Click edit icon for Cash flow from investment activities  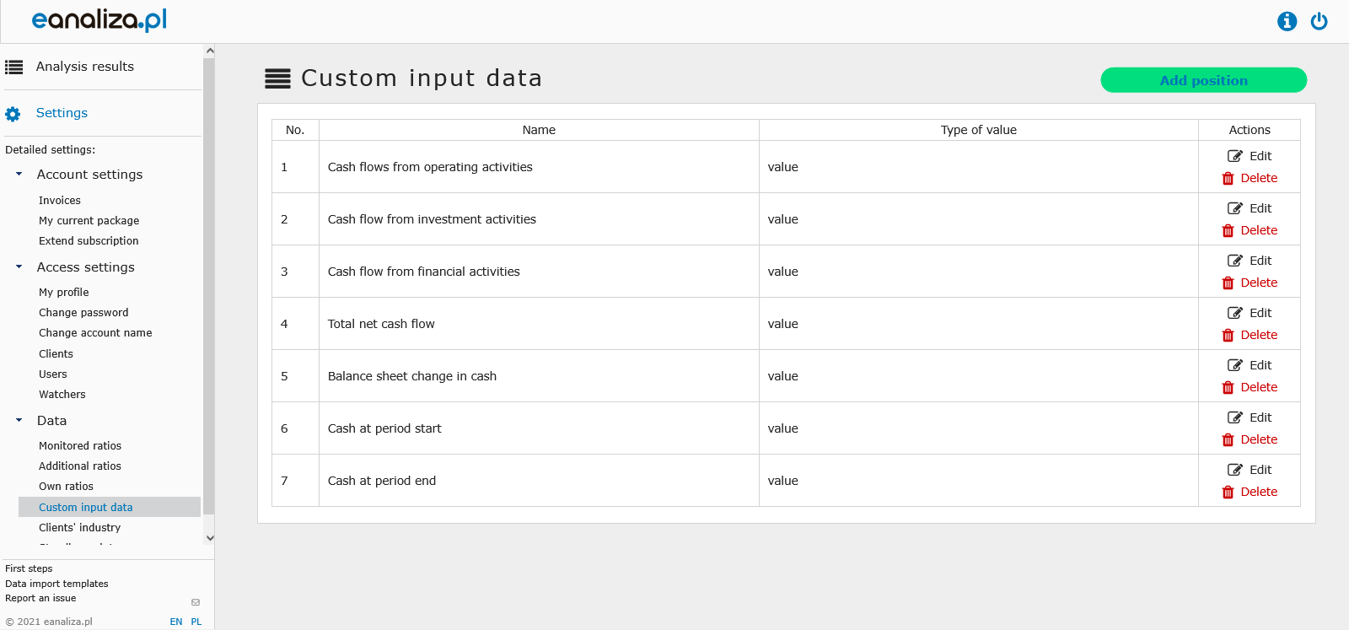[1235, 208]
